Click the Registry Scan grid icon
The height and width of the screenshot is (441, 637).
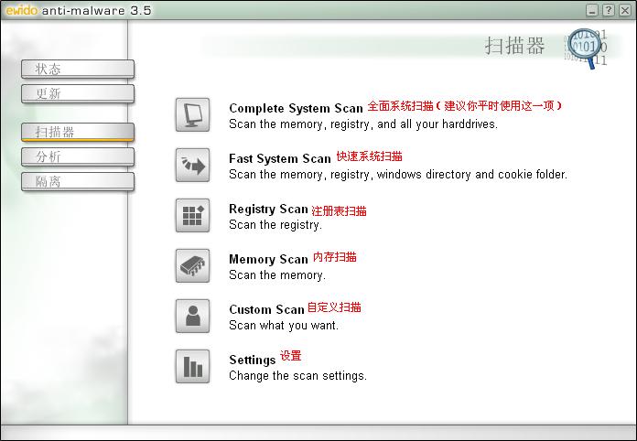(x=192, y=216)
